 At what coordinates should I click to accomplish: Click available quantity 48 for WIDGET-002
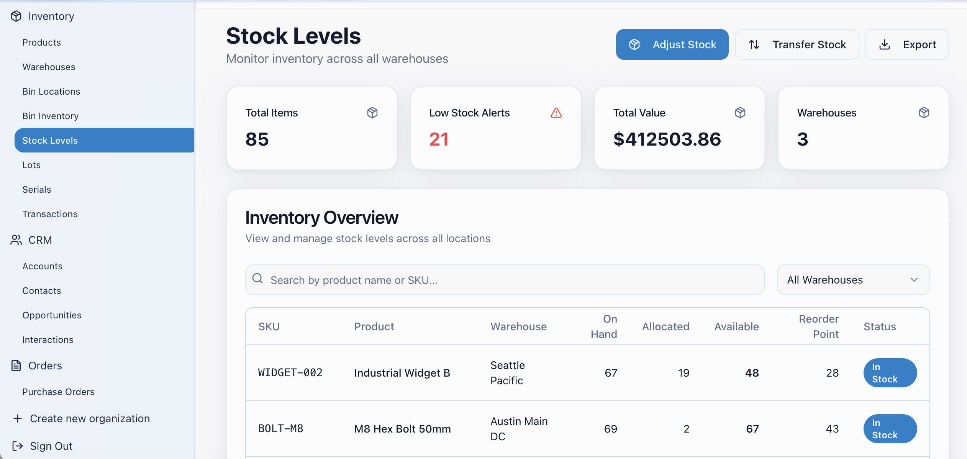tap(752, 373)
